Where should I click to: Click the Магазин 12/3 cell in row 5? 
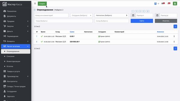pyautogui.click(x=61, y=42)
